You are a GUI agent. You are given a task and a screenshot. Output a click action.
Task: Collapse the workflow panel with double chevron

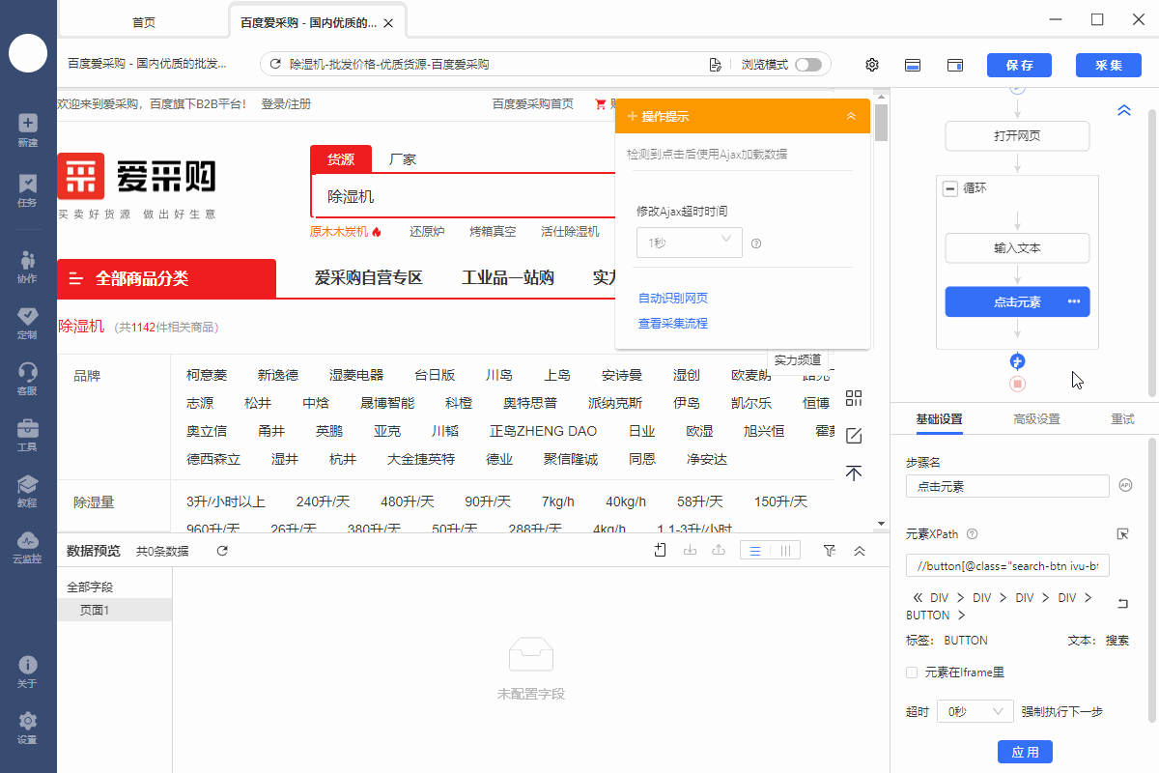(1124, 110)
